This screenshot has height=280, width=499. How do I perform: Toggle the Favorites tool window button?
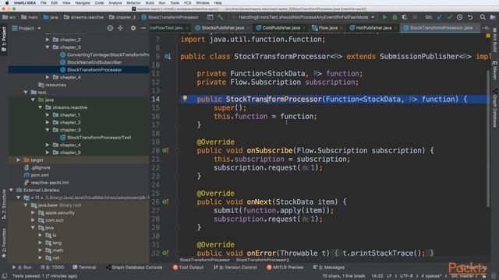click(4, 243)
